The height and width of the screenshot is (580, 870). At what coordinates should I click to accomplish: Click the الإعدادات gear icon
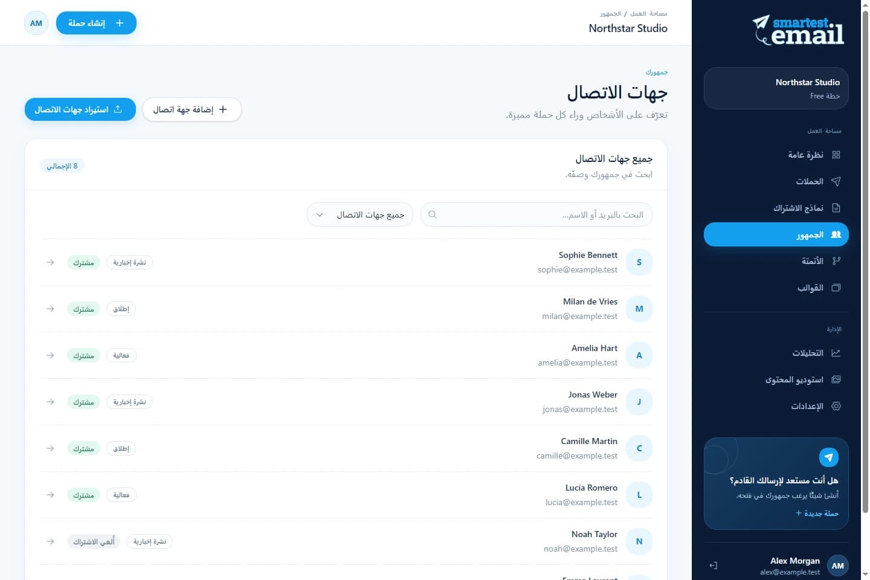pos(836,406)
